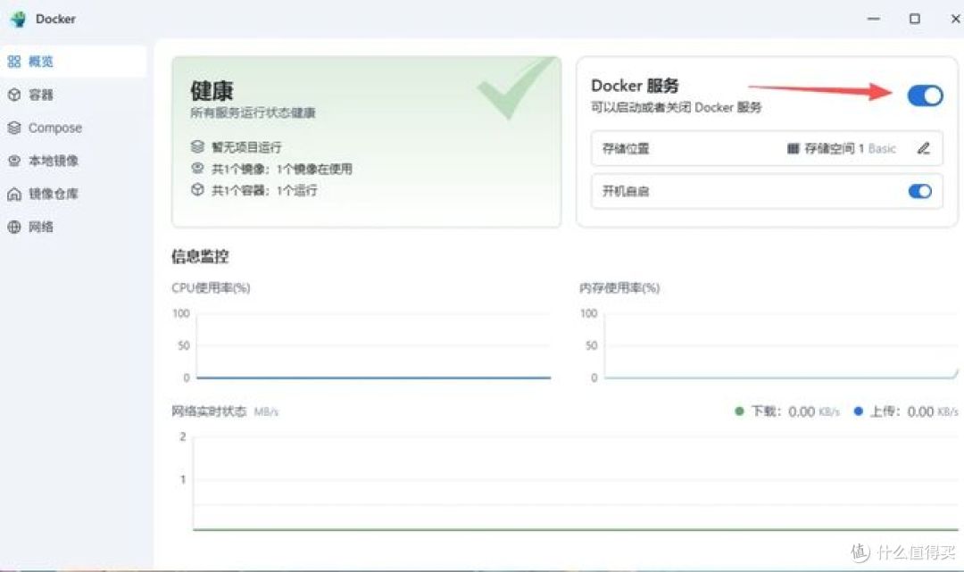Click the Docker 服务 heading
Viewport: 964px width, 572px height.
coord(635,86)
